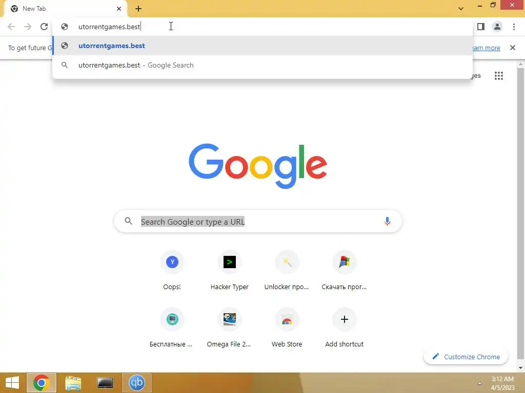525x393 pixels.
Task: Choose utorrentgames.best URL suggestion
Action: coord(262,46)
